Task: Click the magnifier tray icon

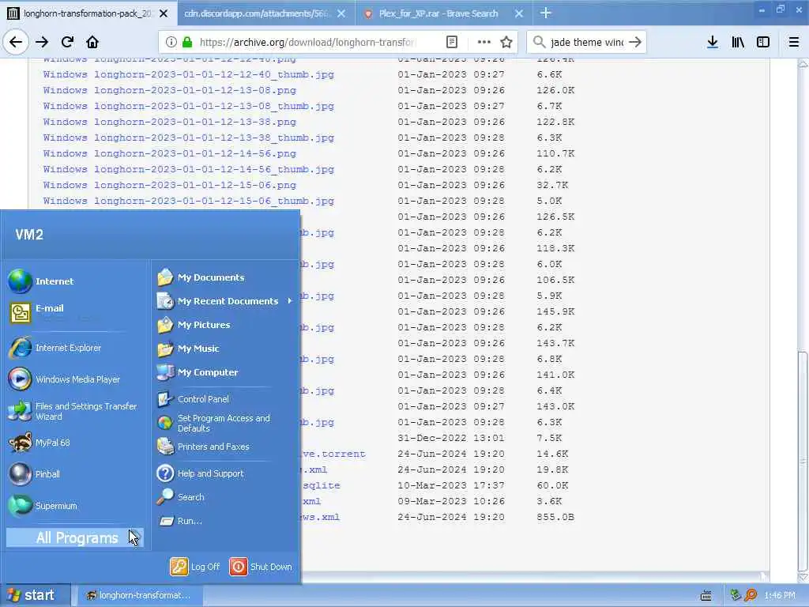Action: [751, 595]
